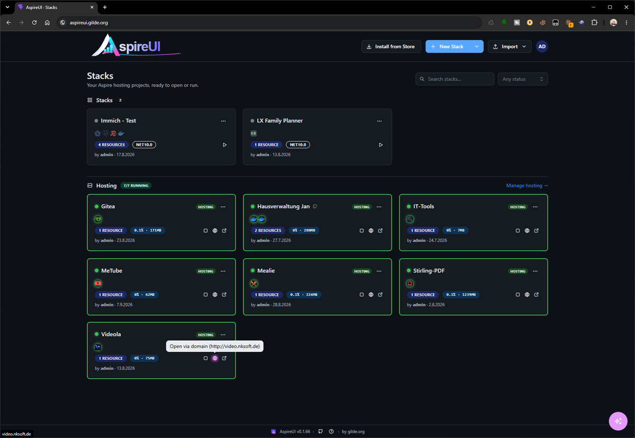Click the 7/7 RUNNING badge
The height and width of the screenshot is (438, 635).
[136, 186]
